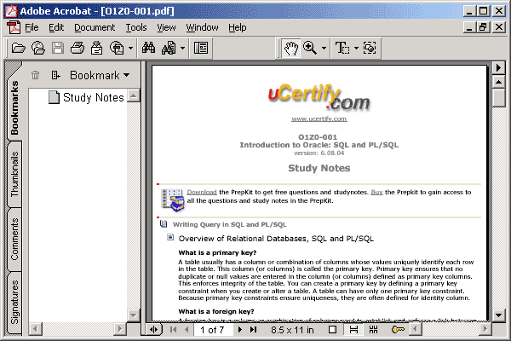
Task: Click the Acrobat document icon beside File menu
Action: (x=14, y=27)
